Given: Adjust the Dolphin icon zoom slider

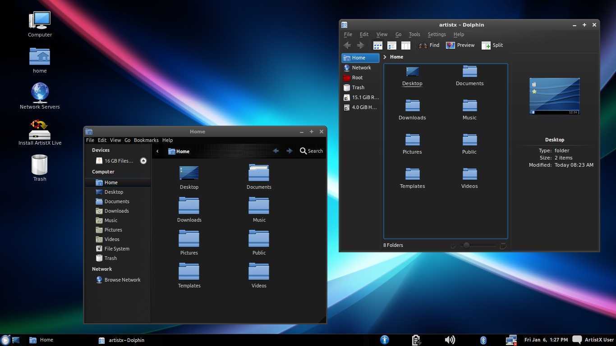Looking at the screenshot, I should click(x=466, y=245).
